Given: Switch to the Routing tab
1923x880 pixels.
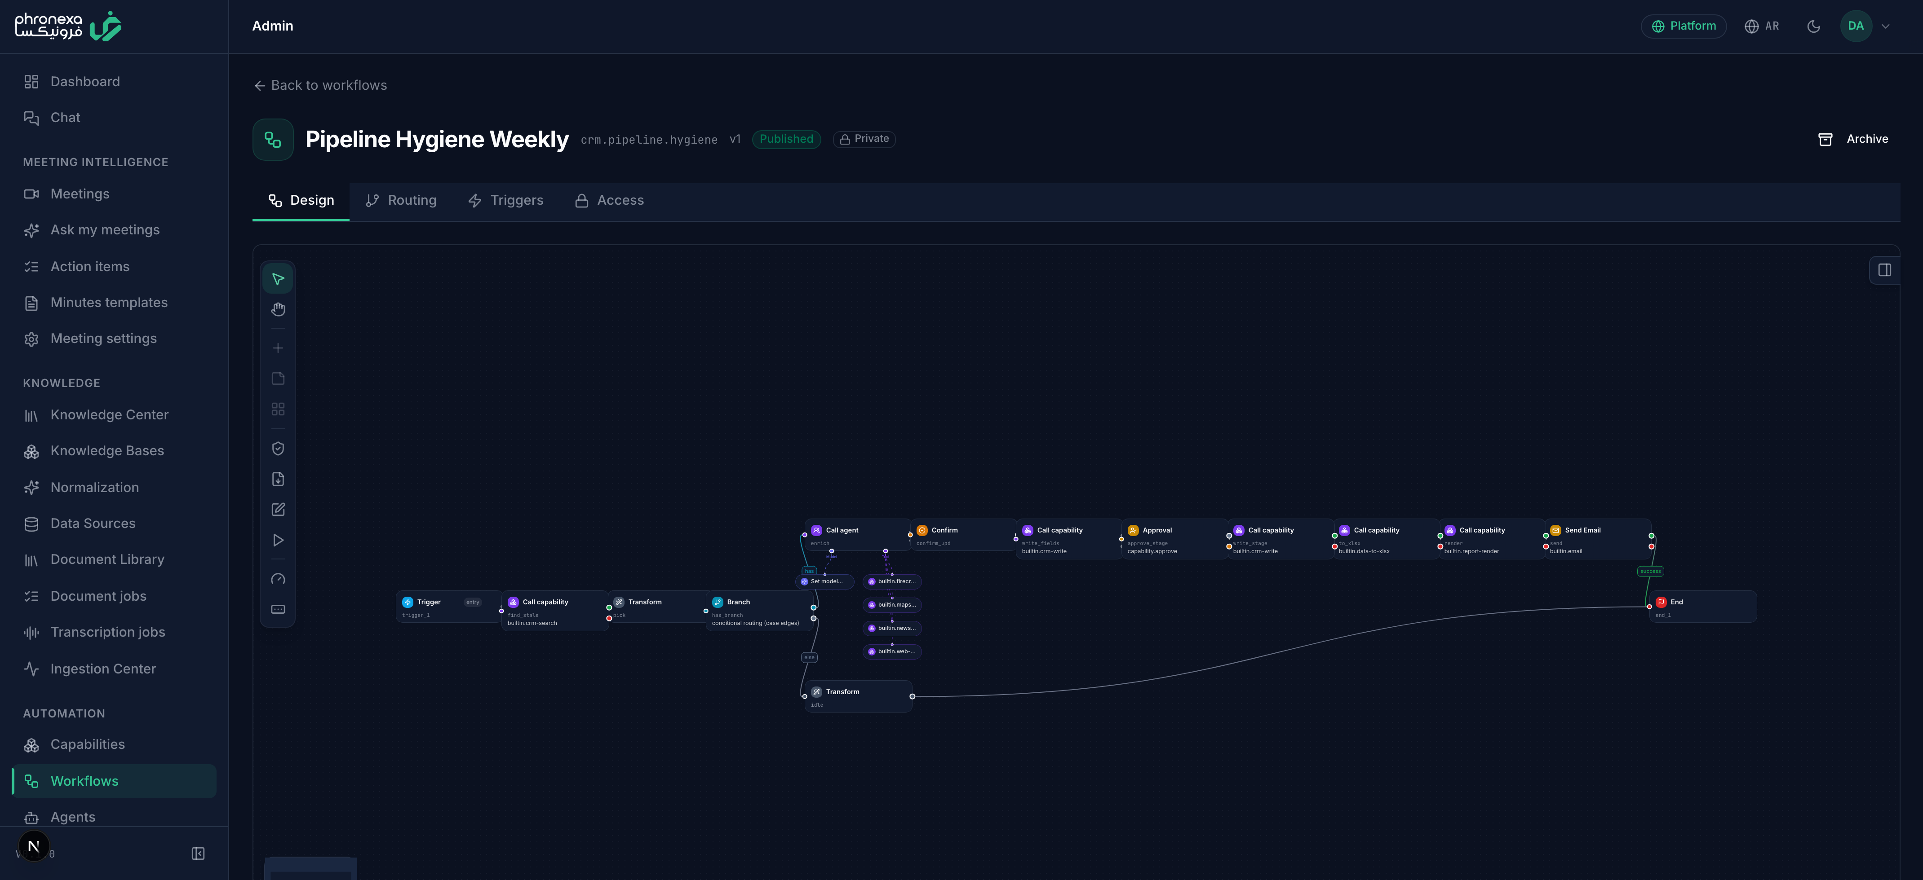Looking at the screenshot, I should pyautogui.click(x=401, y=201).
